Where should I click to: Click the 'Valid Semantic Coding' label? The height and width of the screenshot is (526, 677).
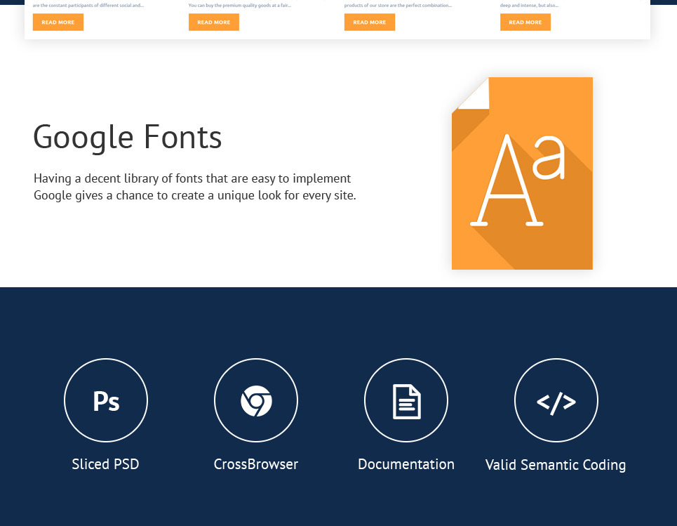(x=556, y=465)
